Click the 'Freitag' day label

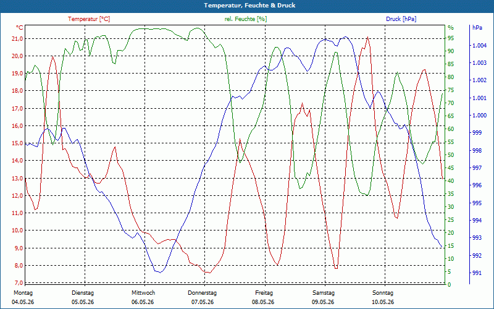click(x=264, y=293)
